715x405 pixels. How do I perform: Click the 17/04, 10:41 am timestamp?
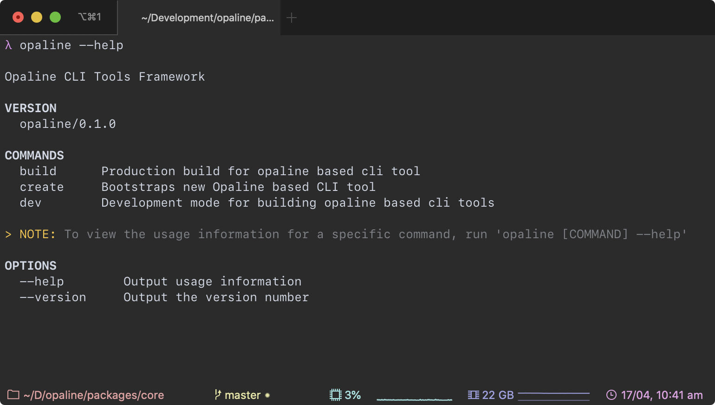coord(662,395)
